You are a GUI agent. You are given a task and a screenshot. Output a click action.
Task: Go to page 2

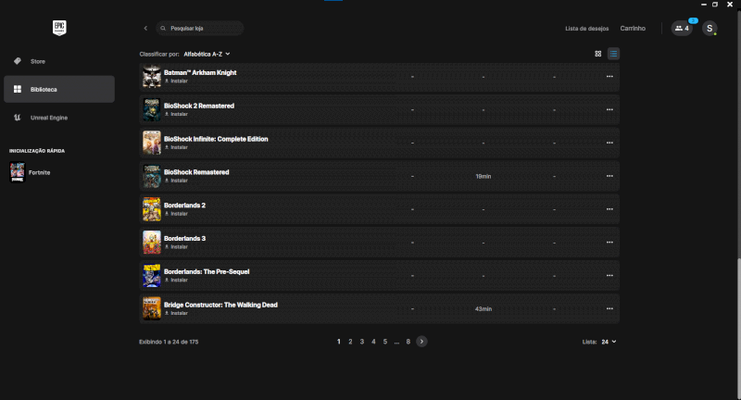[350, 342]
